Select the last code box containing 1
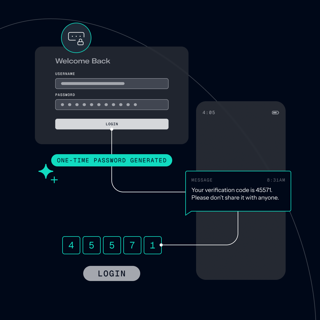 152,245
